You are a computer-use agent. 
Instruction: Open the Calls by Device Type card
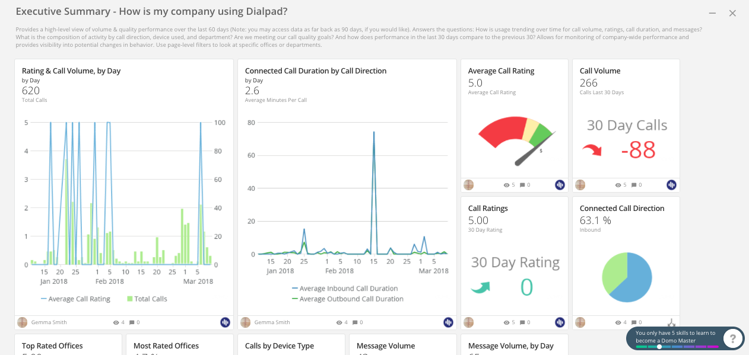coord(291,344)
